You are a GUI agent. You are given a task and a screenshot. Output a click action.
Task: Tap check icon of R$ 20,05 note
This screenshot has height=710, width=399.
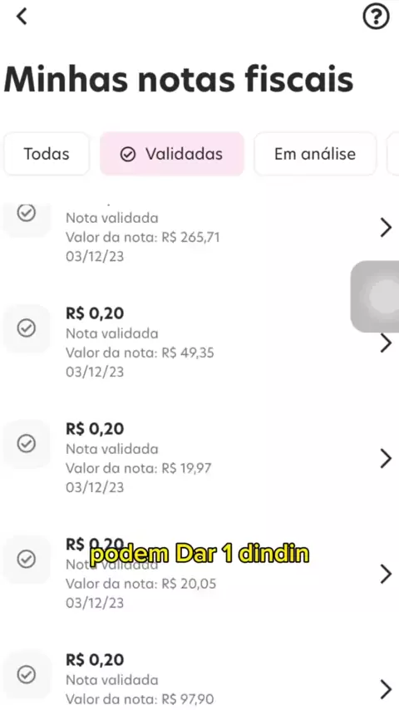(27, 560)
